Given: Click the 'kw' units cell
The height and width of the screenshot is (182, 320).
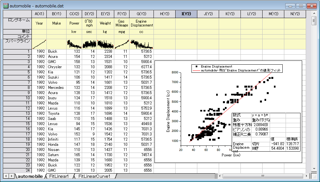Looking at the screenshot, I should 74,32.
